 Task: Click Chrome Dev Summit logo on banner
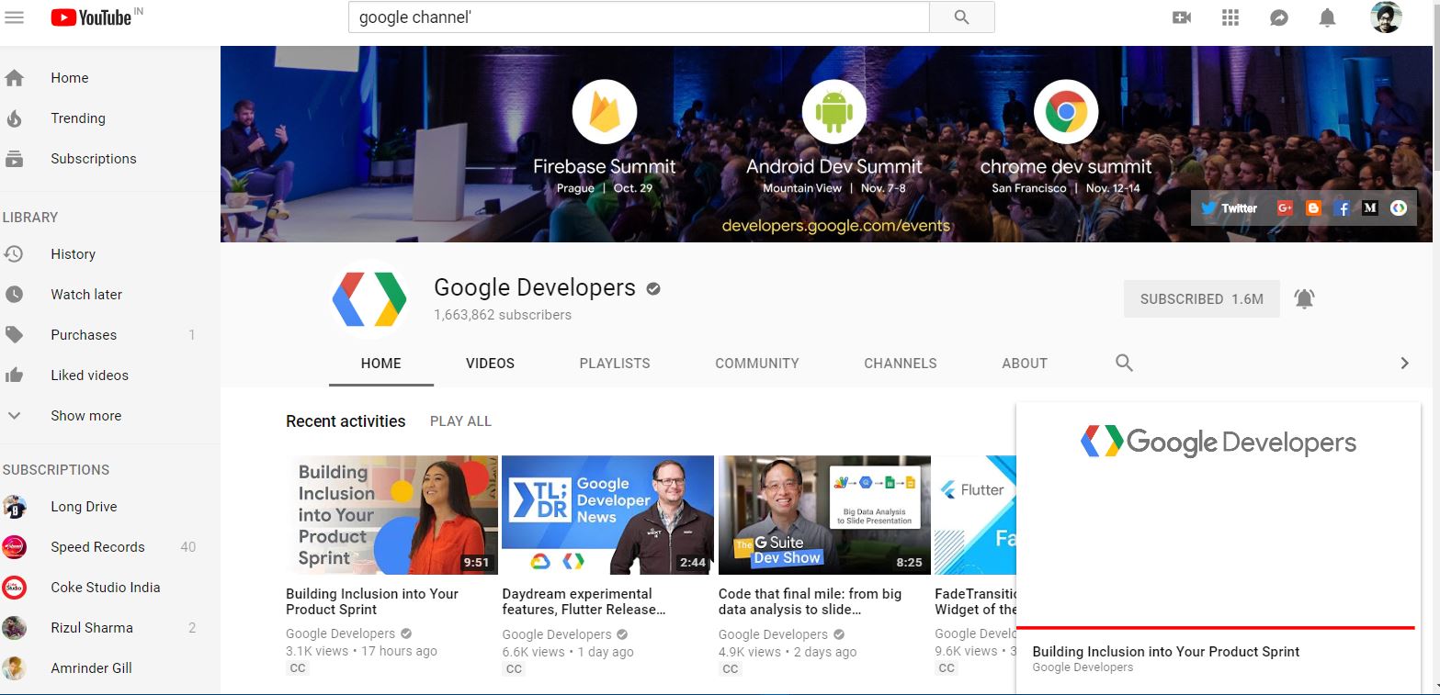coord(1066,112)
